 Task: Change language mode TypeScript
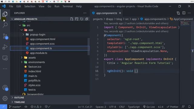click(x=134, y=107)
